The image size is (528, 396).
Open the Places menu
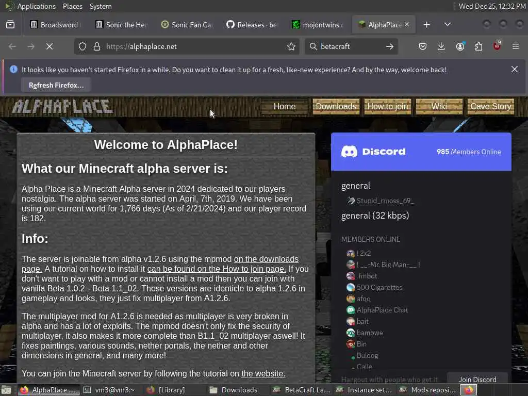(x=73, y=6)
